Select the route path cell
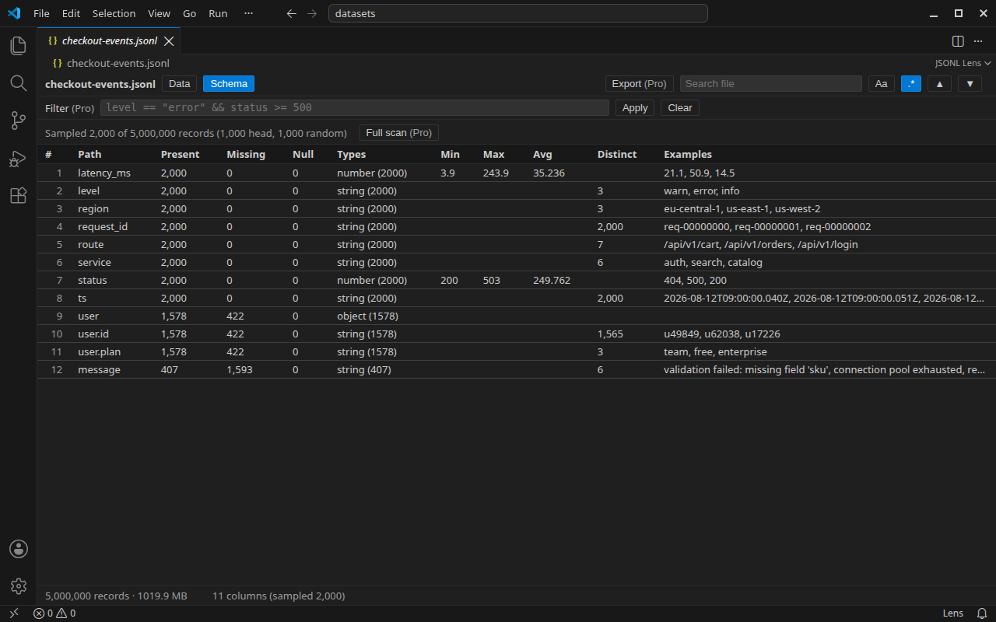 click(x=90, y=244)
